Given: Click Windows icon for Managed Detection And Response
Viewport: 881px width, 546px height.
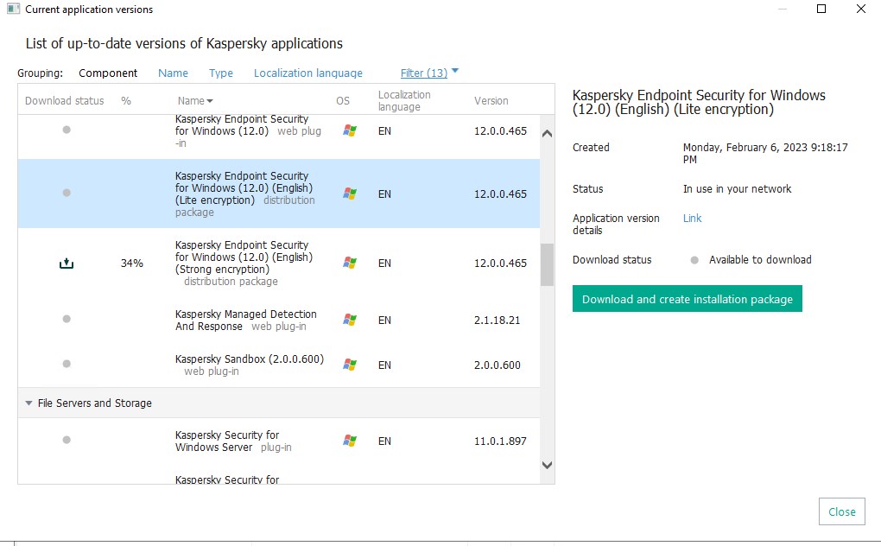Looking at the screenshot, I should [x=349, y=320].
